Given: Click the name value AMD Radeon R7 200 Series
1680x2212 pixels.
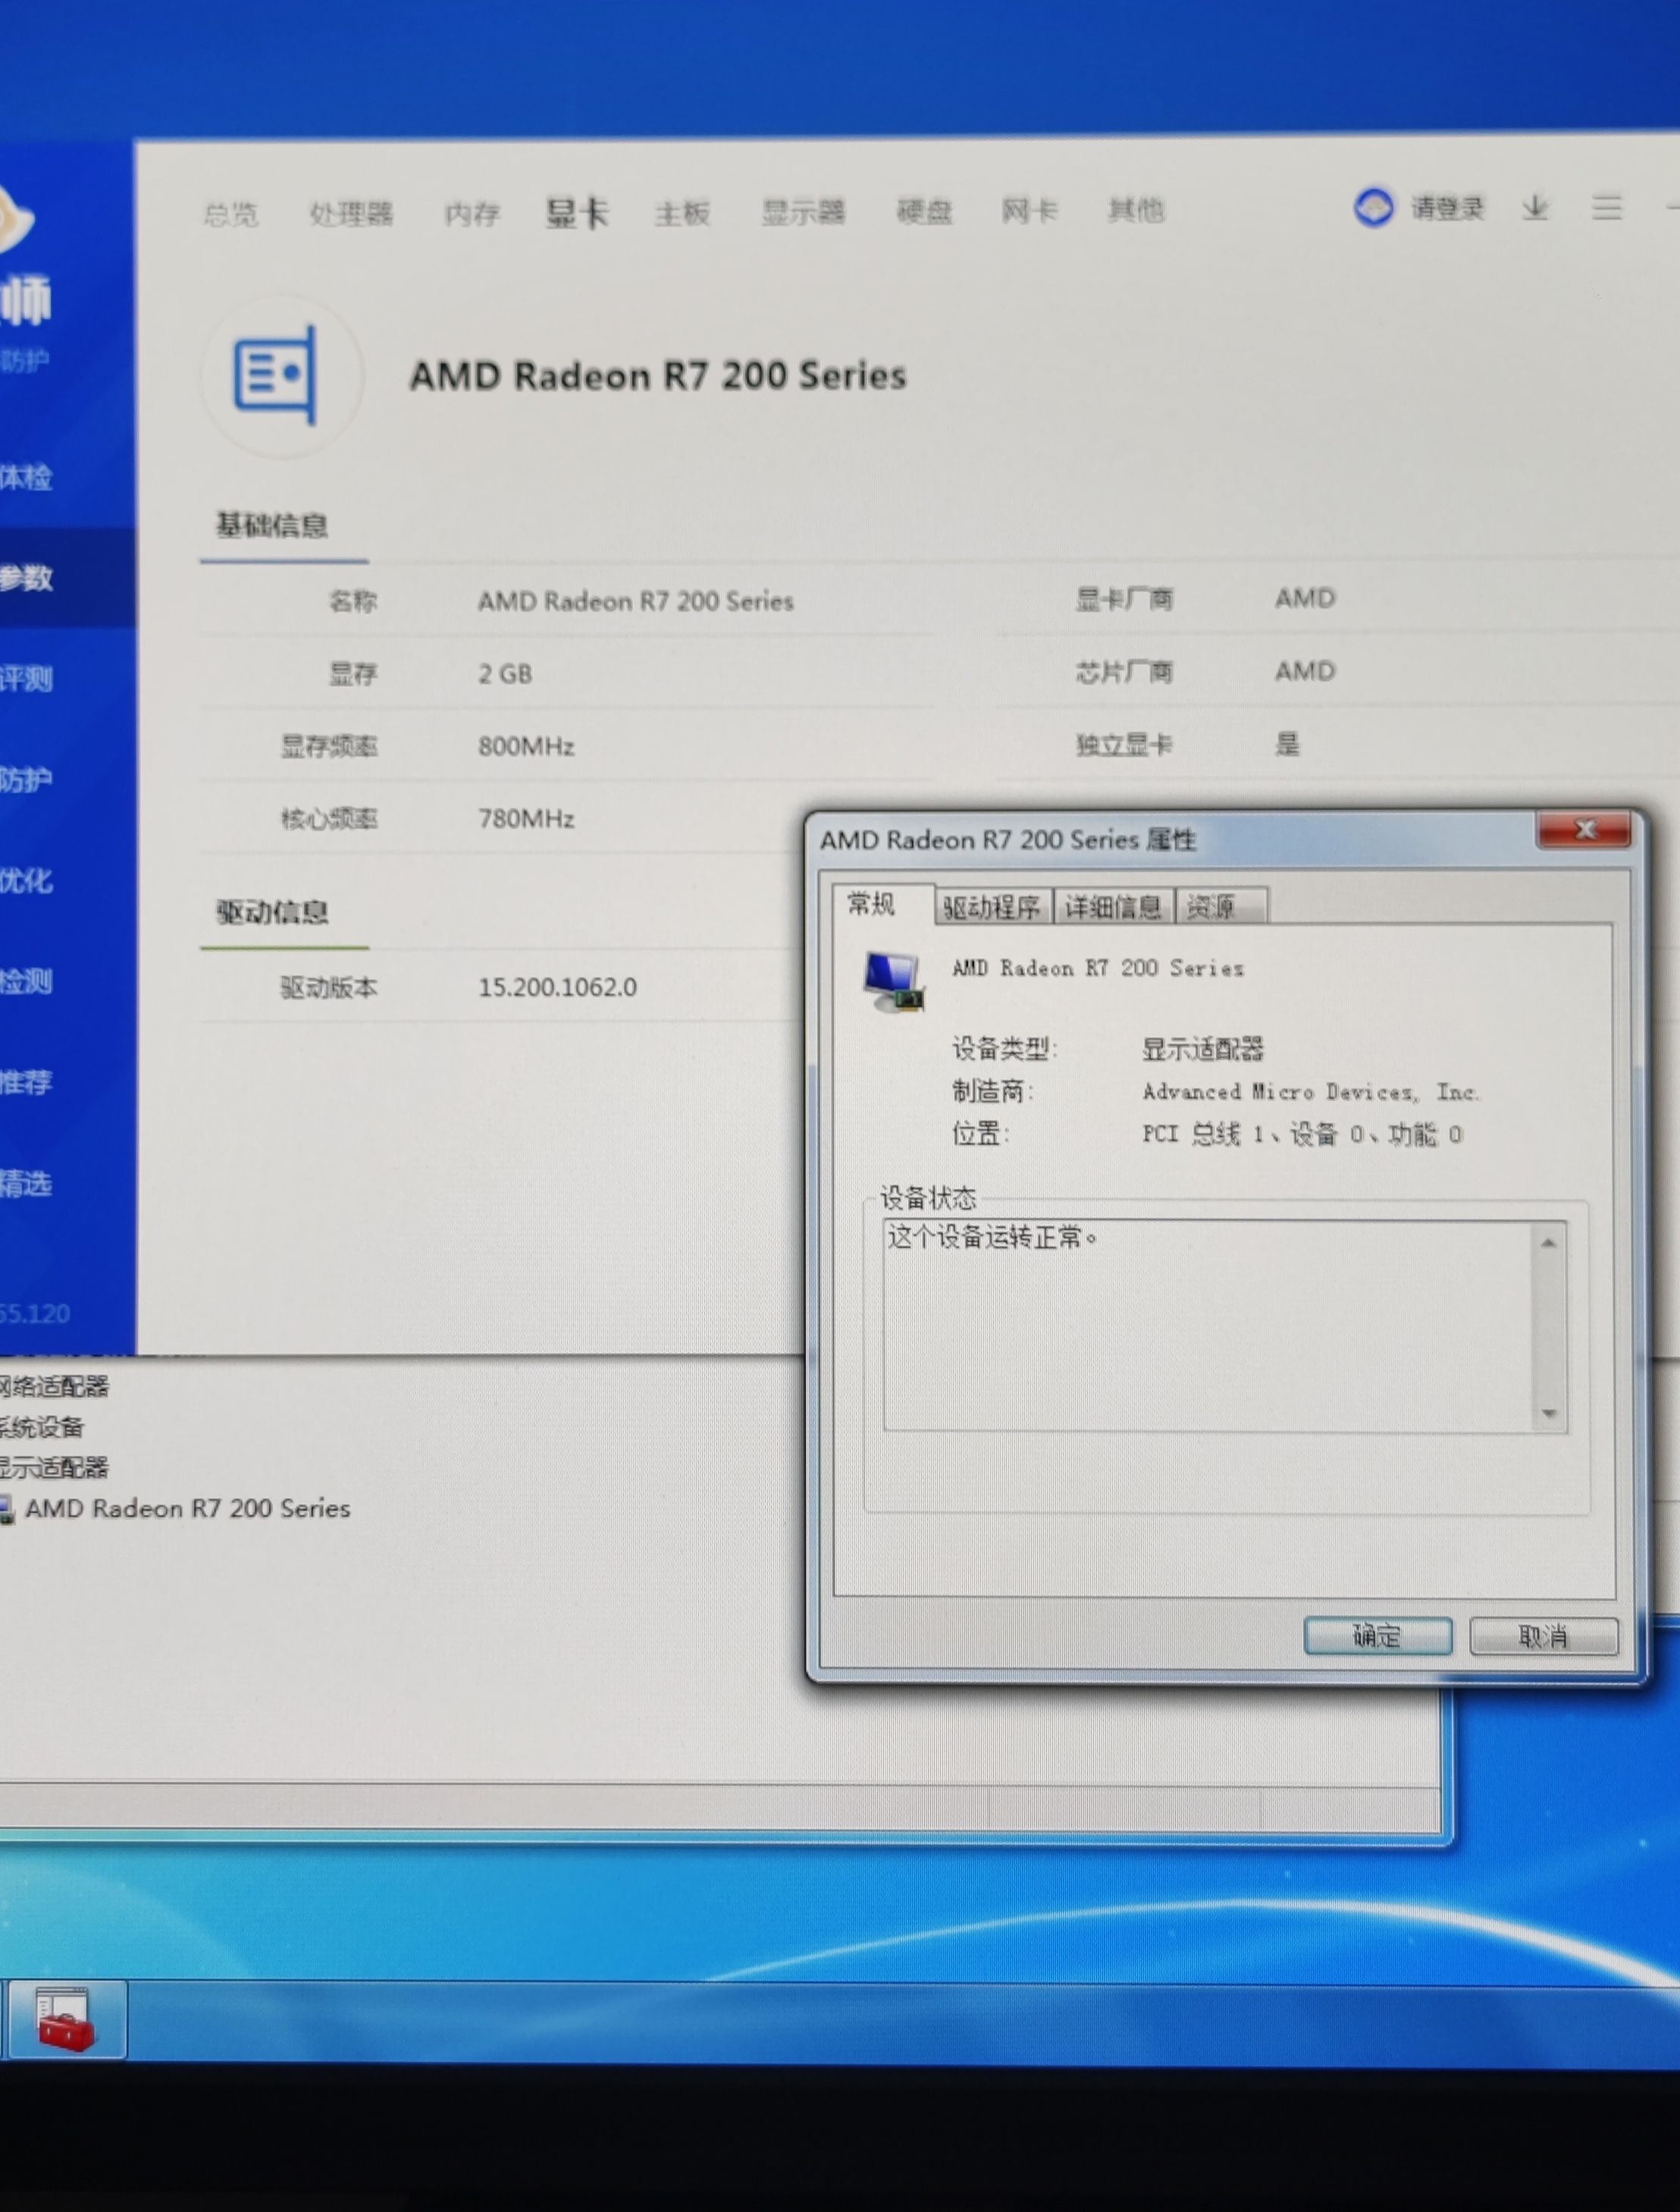Looking at the screenshot, I should 636,601.
